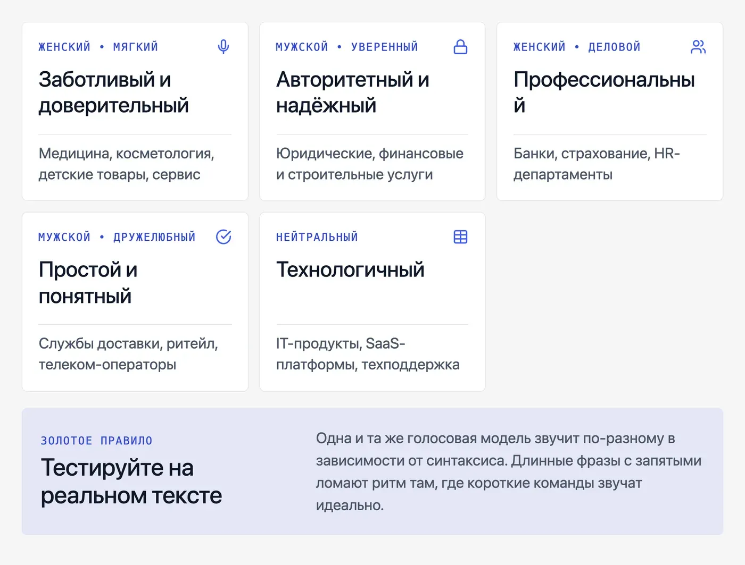
Task: Select the Профессиональный card heading
Action: tap(604, 92)
